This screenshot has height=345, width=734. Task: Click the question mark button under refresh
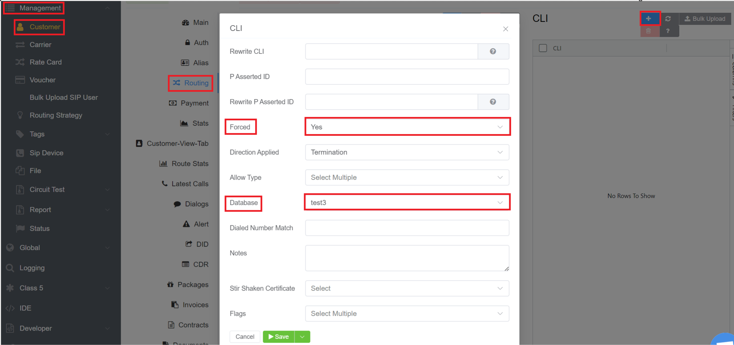668,31
